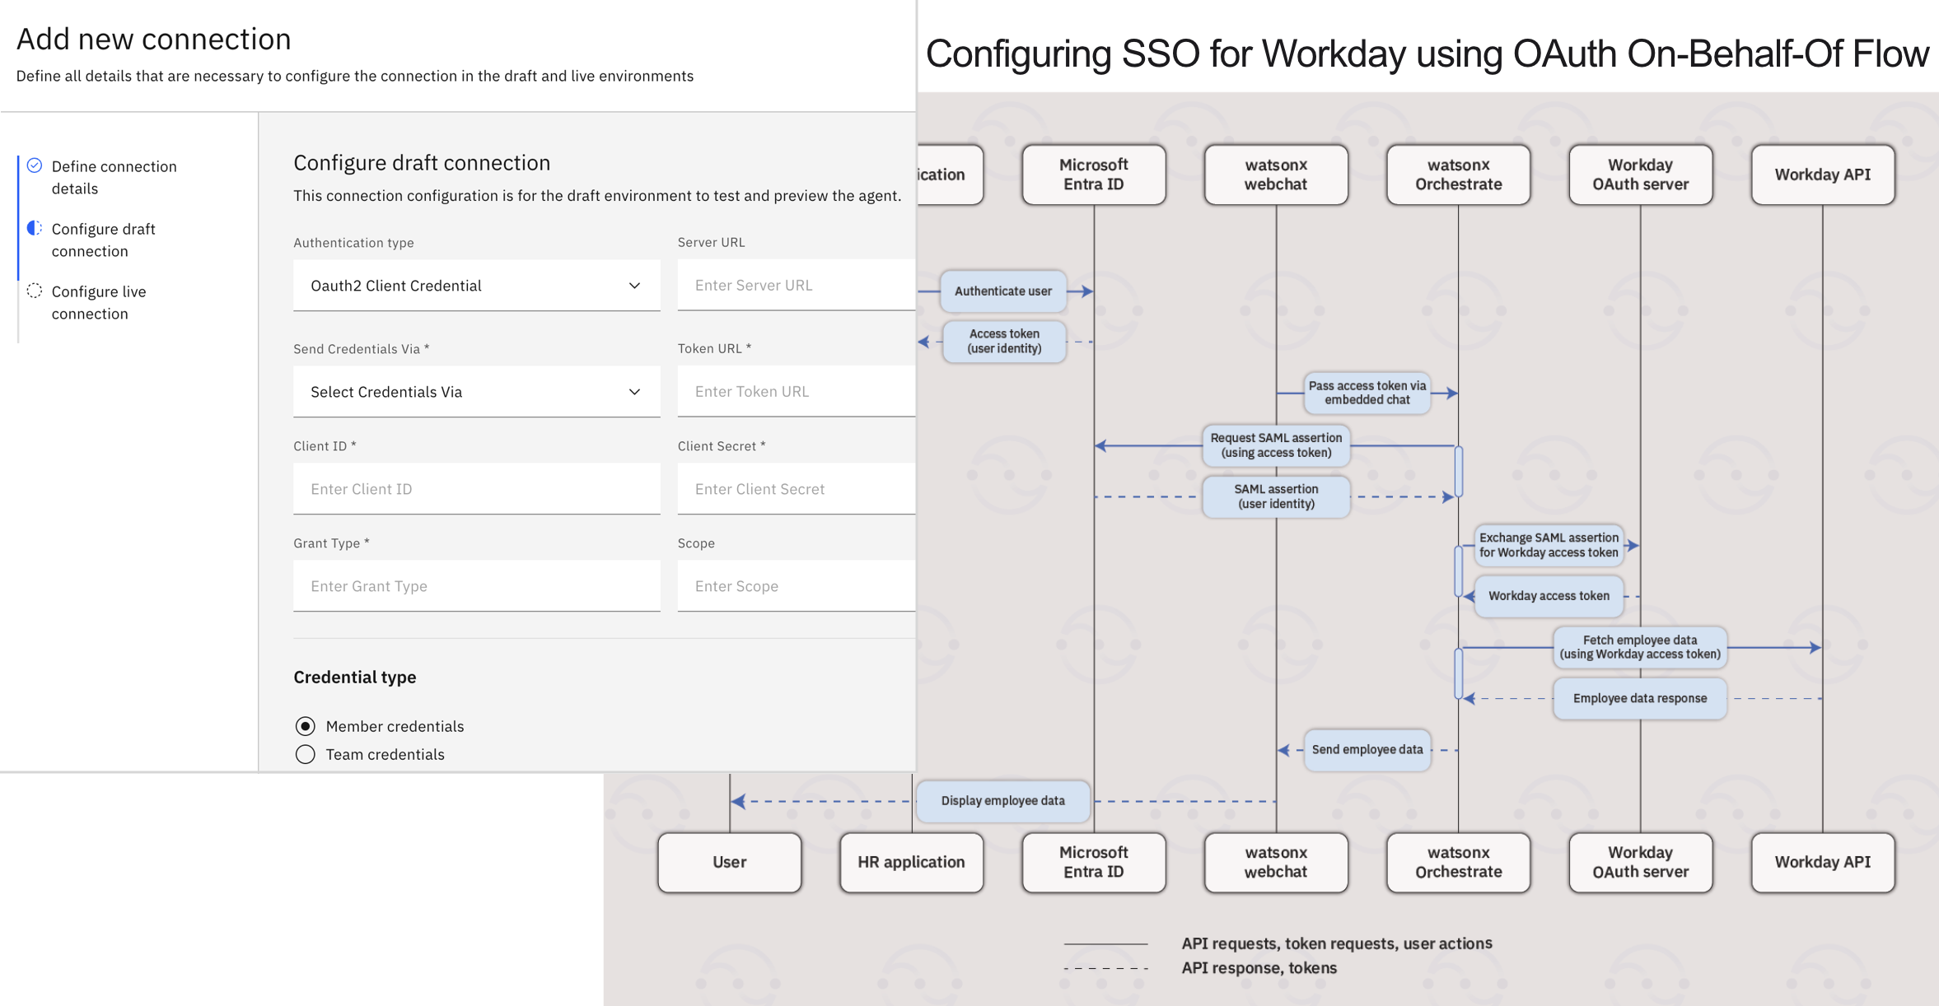Open the Authentication type dropdown

tap(476, 286)
